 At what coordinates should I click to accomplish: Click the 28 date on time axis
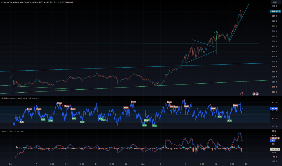click(x=126, y=164)
